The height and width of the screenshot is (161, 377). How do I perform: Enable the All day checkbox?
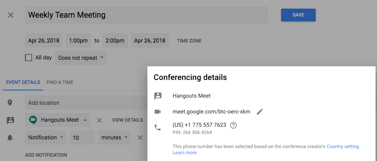pos(28,58)
